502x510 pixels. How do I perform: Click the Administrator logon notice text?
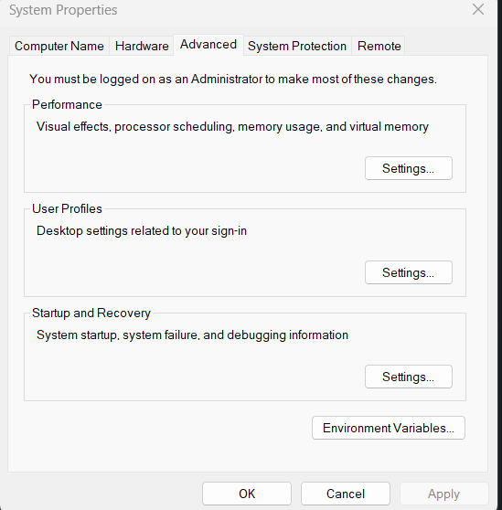[x=233, y=79]
